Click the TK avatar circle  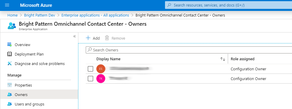coord(101,79)
